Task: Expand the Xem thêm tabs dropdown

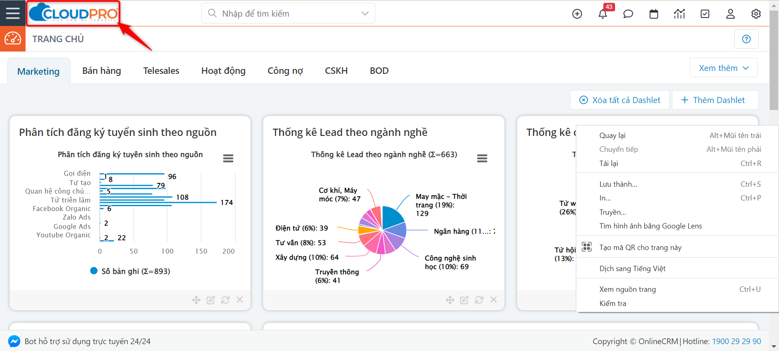Action: pyautogui.click(x=724, y=68)
